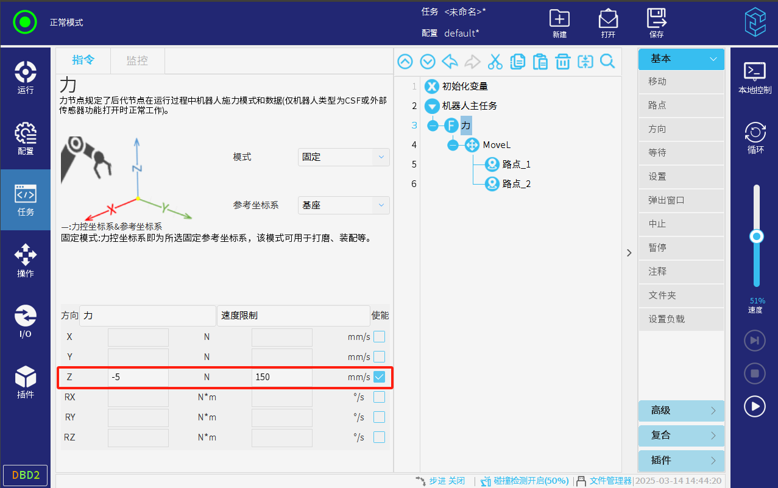
Task: Click the 保存 save icon
Action: pyautogui.click(x=656, y=23)
